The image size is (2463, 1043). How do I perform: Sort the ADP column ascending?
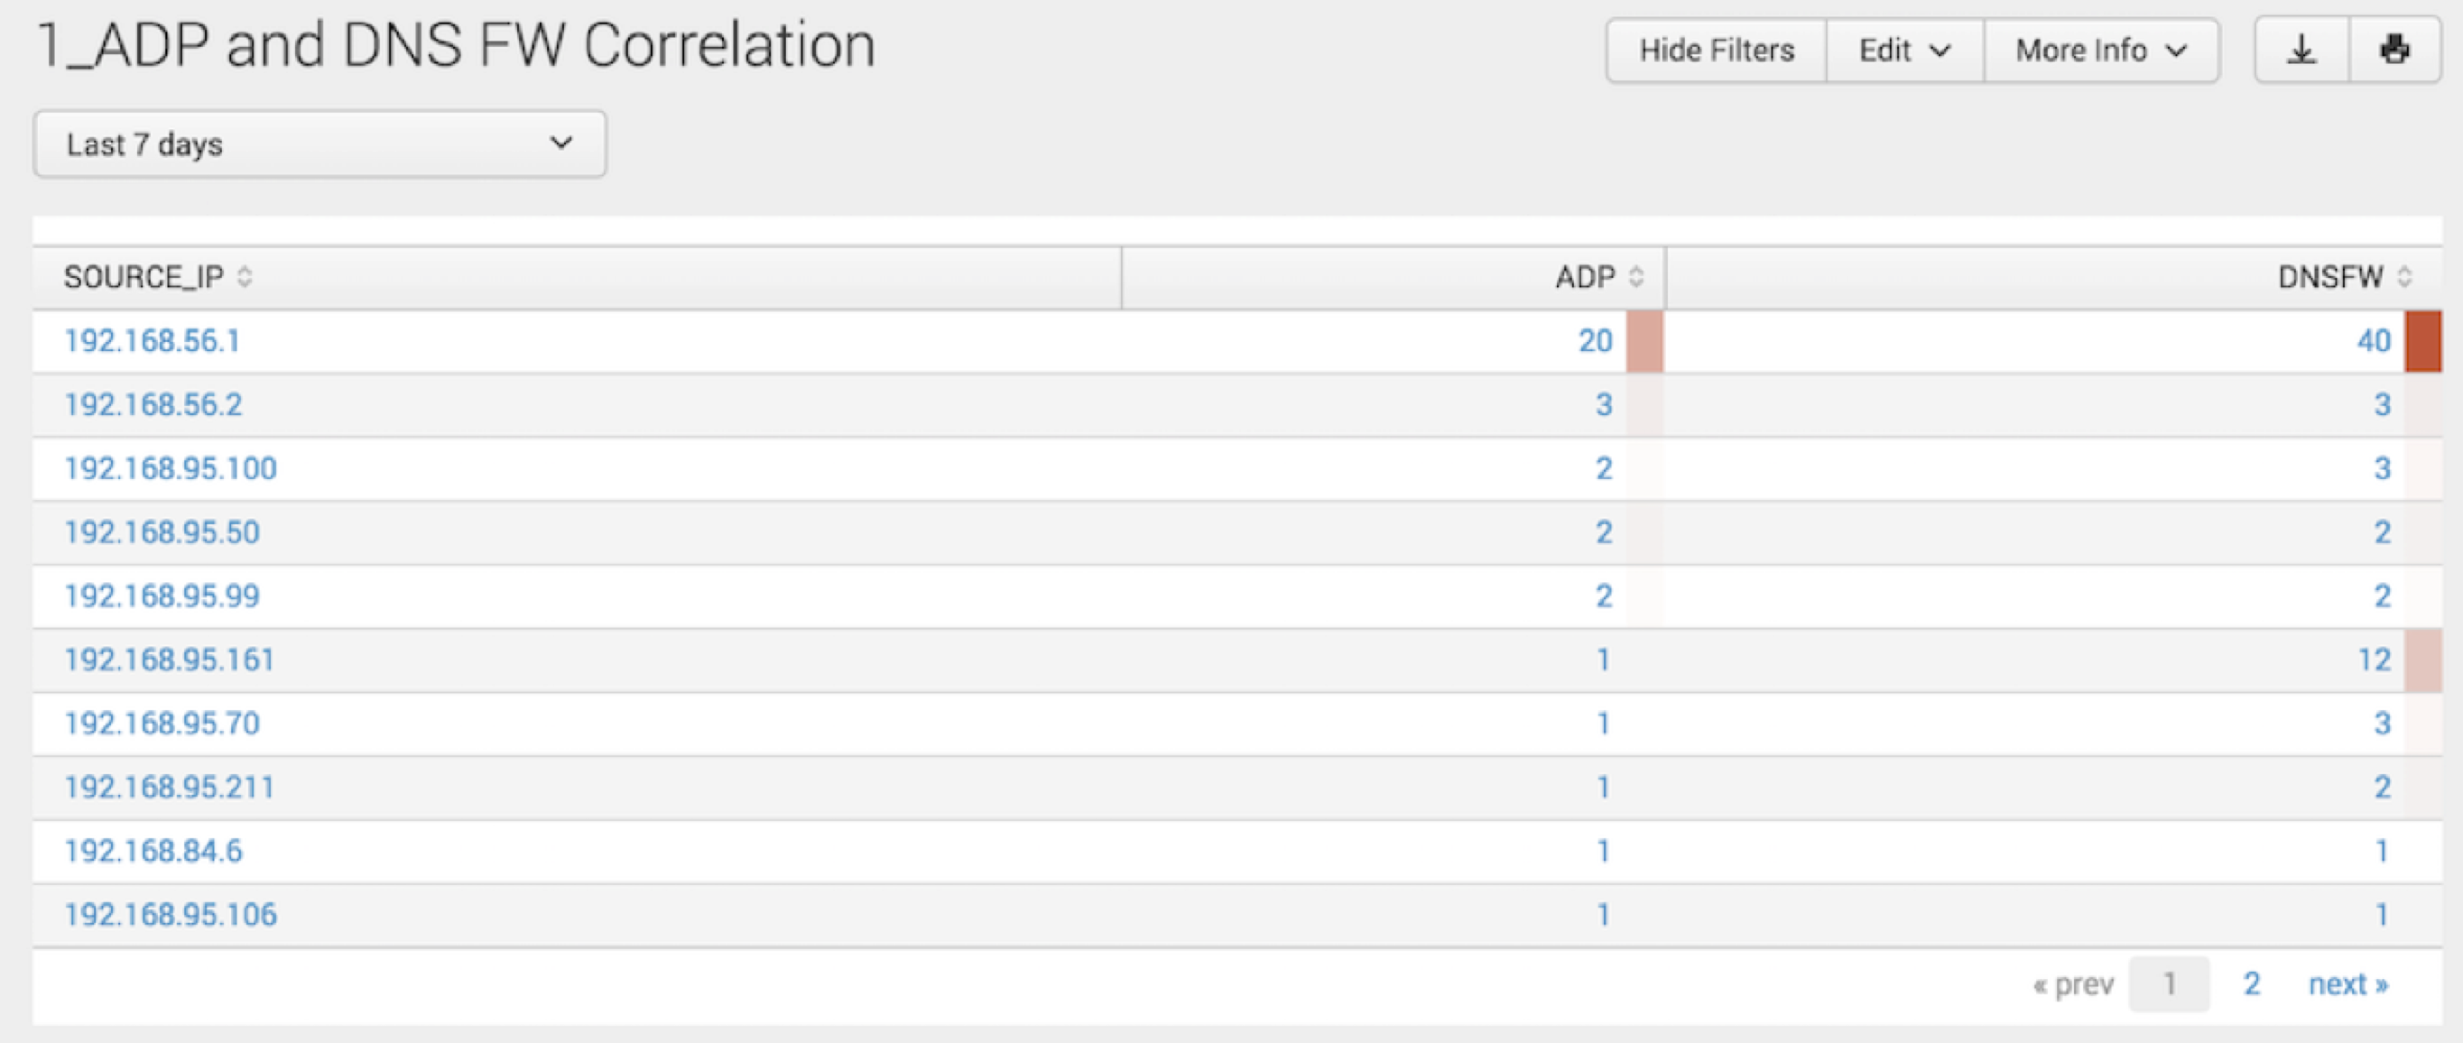tap(1637, 277)
